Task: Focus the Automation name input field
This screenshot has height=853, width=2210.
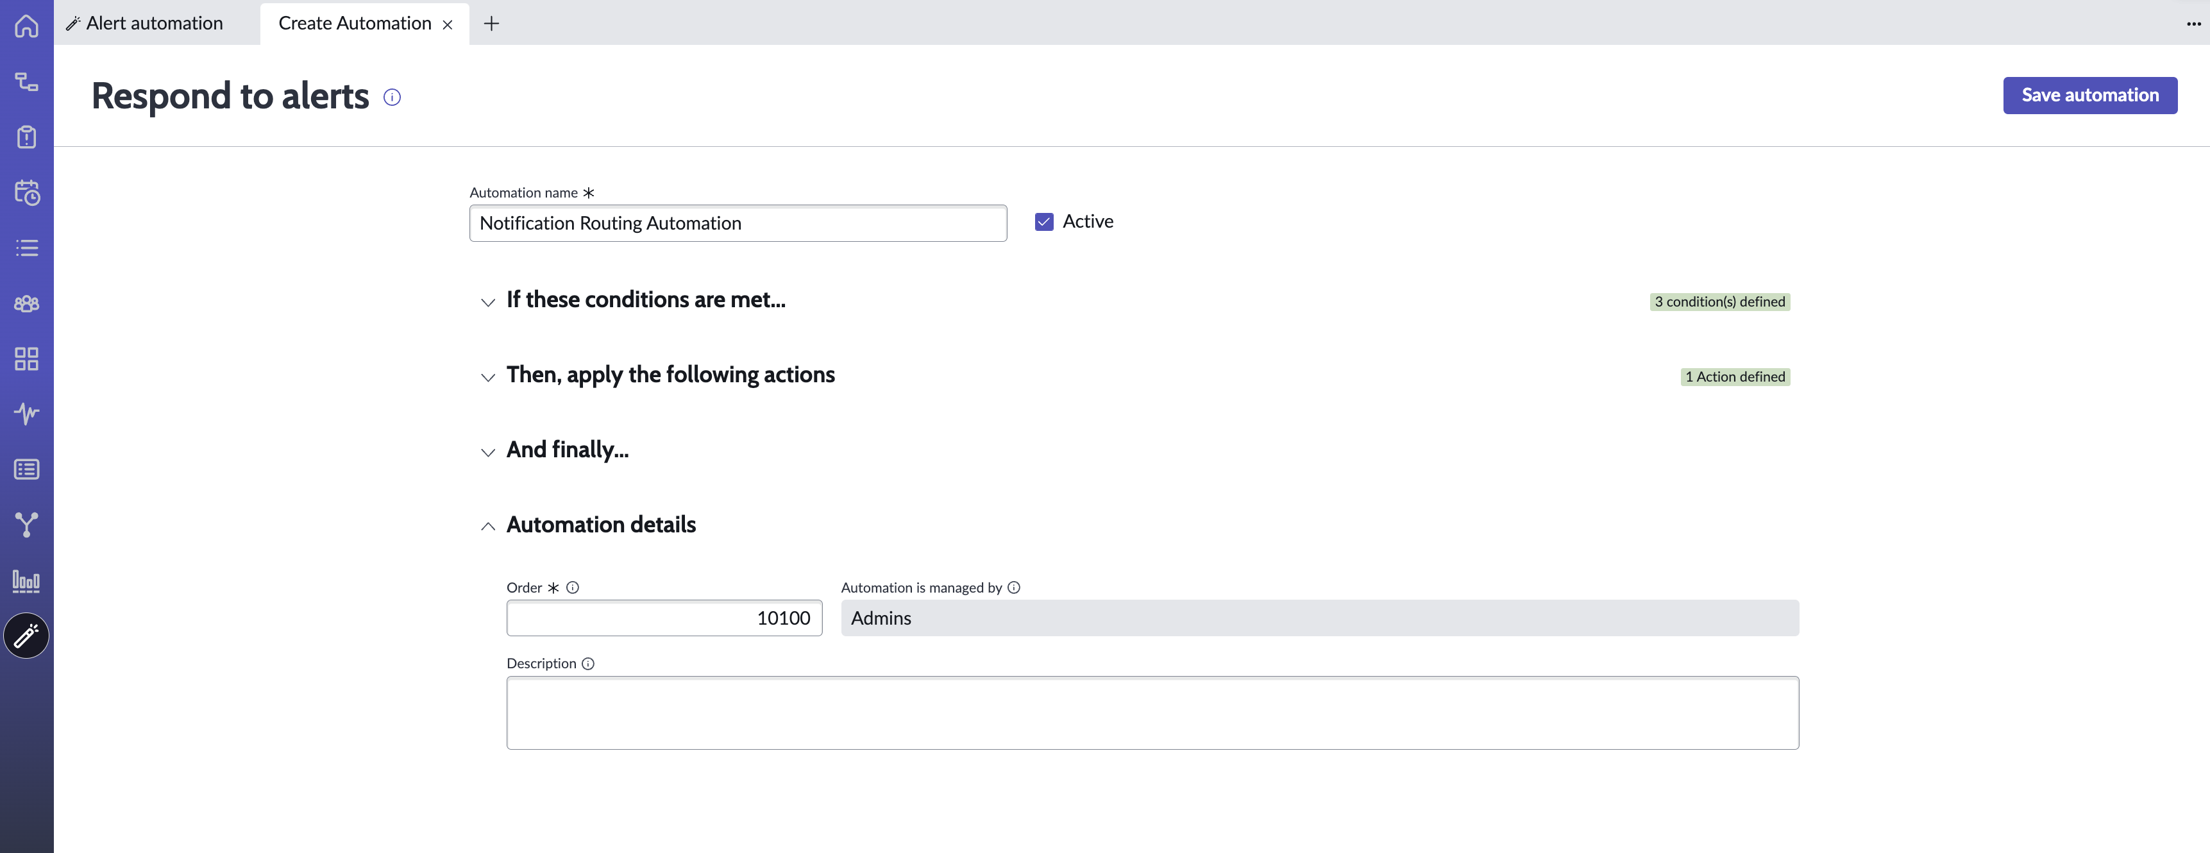Action: pyautogui.click(x=738, y=223)
